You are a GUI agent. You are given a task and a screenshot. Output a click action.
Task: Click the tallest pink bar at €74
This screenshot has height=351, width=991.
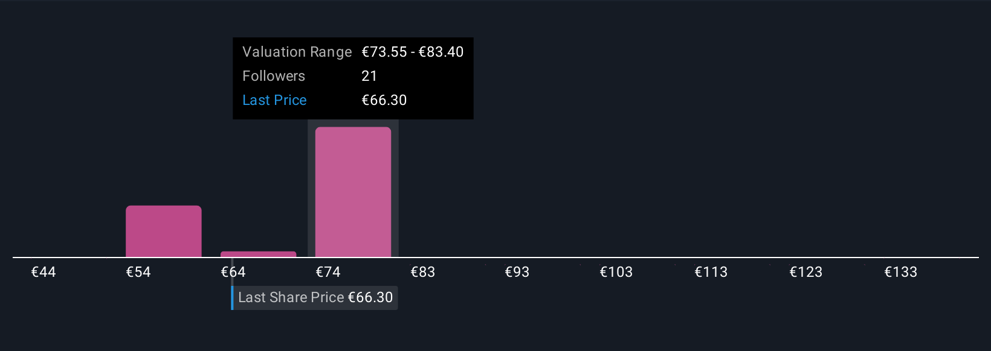[x=353, y=192]
